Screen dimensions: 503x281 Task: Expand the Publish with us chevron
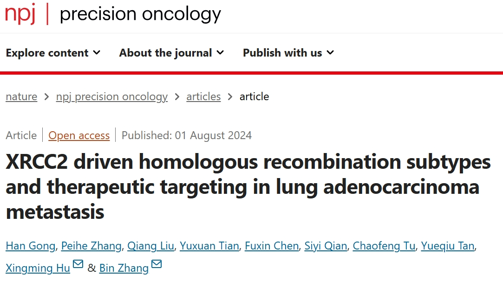[x=330, y=52]
